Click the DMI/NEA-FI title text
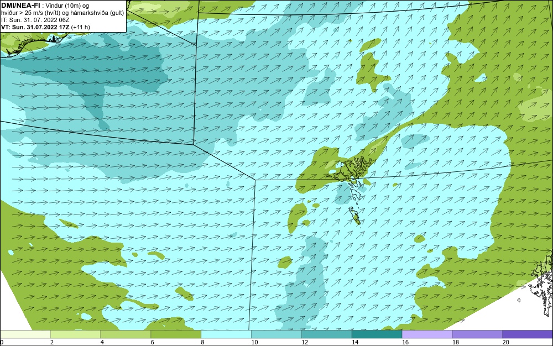Screen dimensions: 553x346 point(20,5)
